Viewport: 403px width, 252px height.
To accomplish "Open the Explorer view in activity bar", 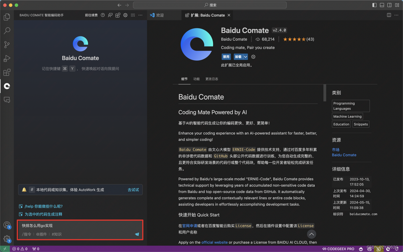I will (7, 17).
